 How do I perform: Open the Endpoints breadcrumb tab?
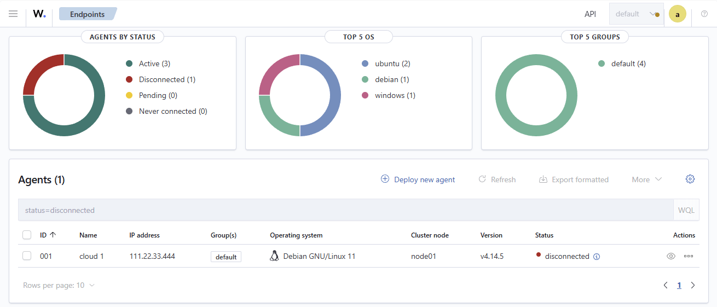pos(88,14)
